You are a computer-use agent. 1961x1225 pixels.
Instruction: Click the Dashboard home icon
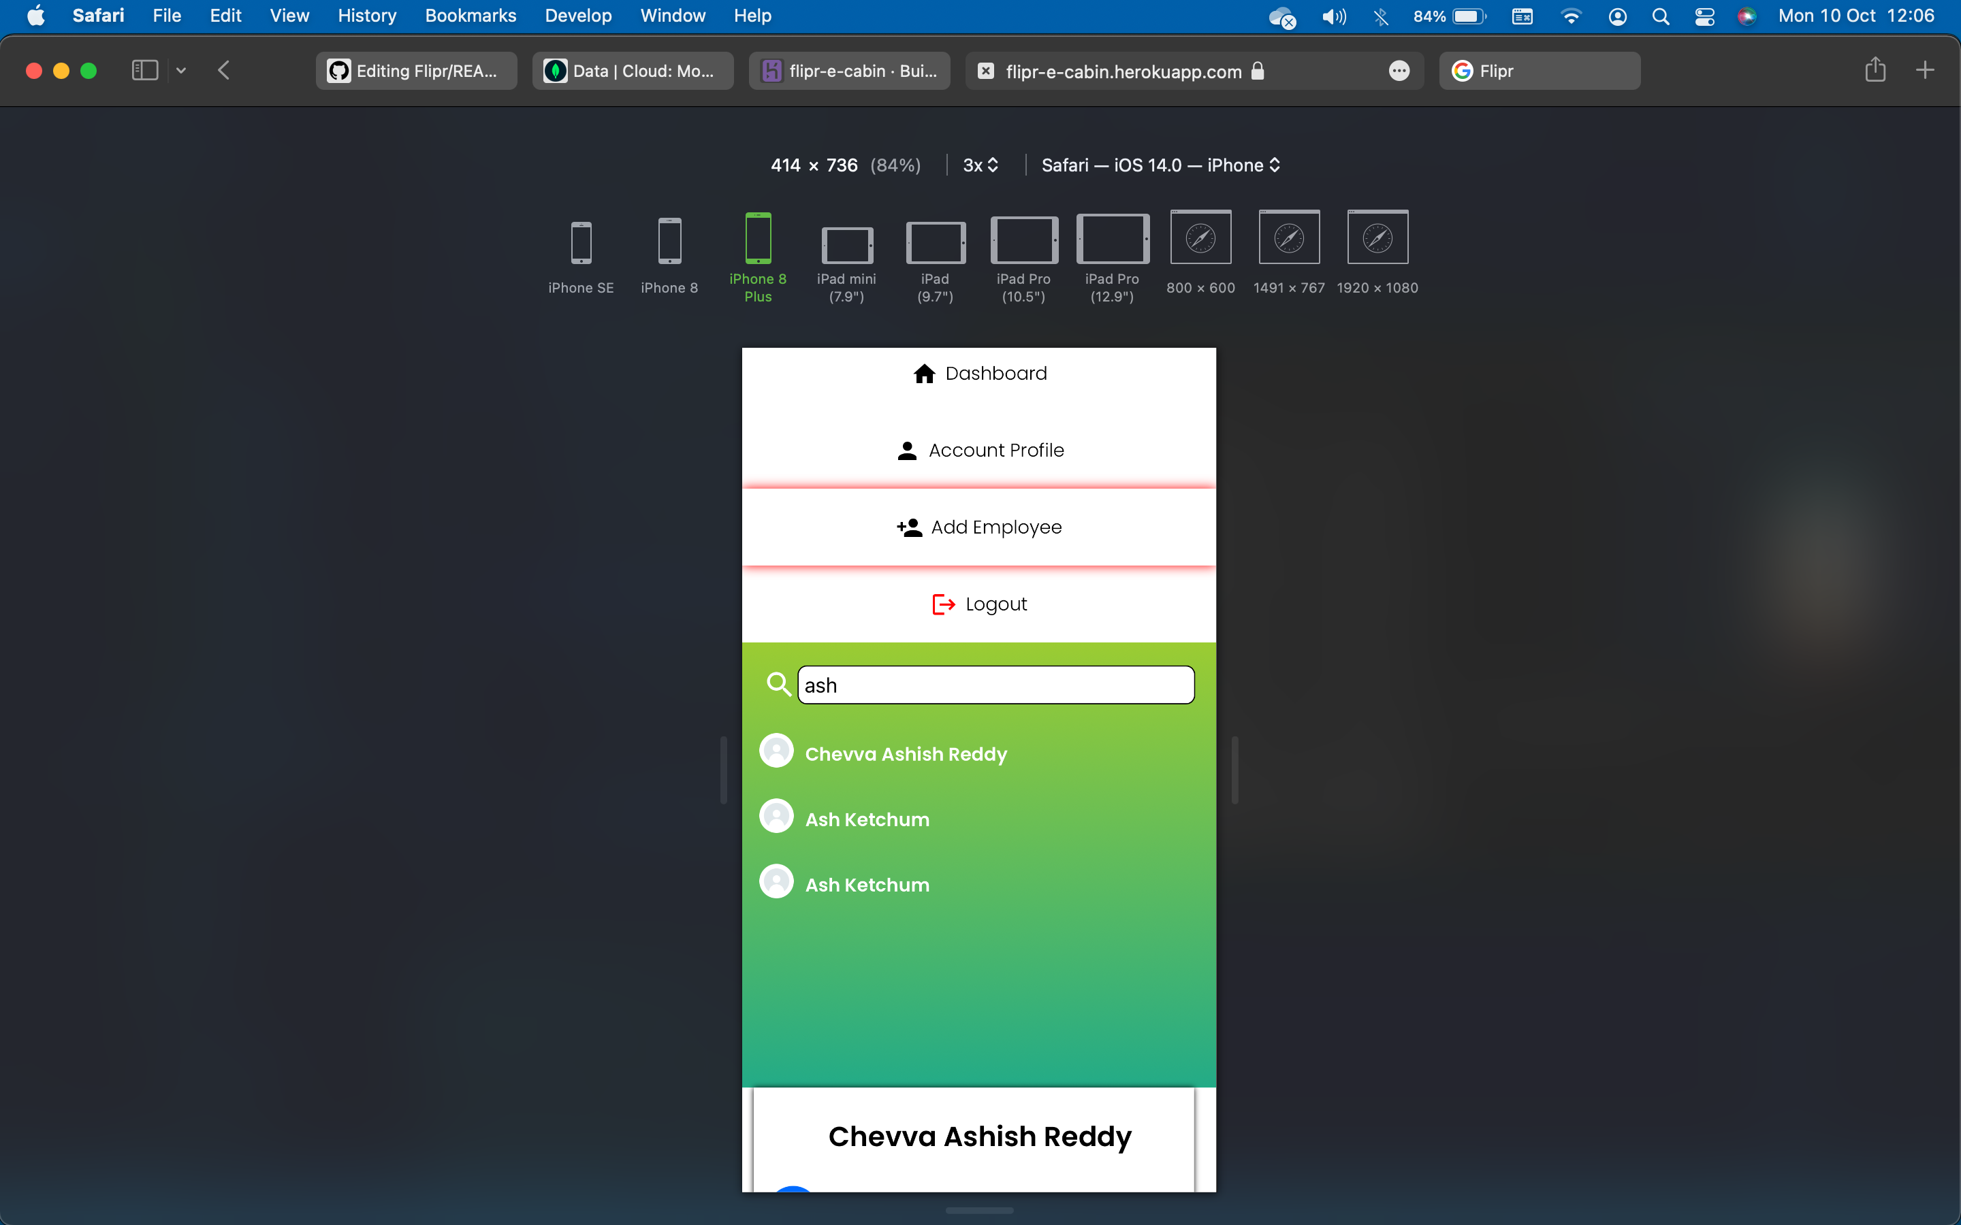(x=925, y=374)
